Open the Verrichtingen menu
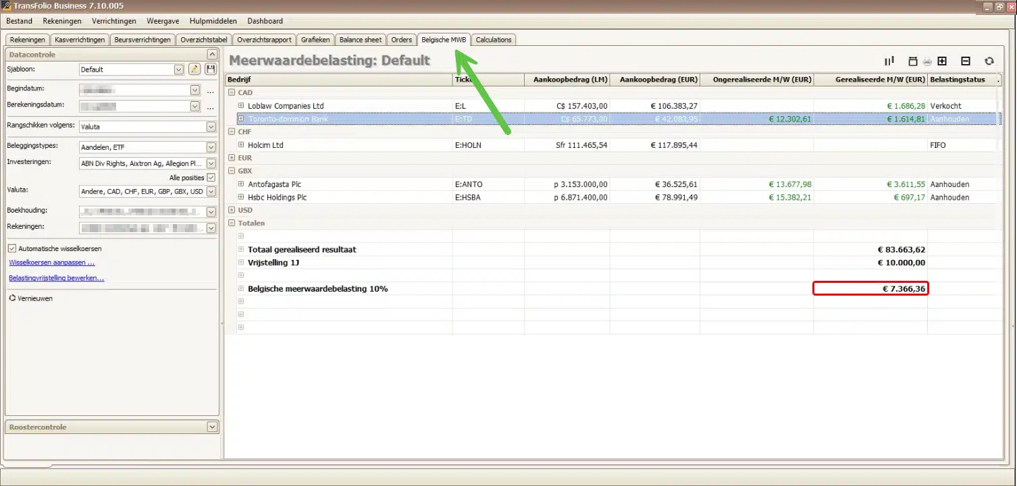The image size is (1017, 486). click(x=113, y=21)
